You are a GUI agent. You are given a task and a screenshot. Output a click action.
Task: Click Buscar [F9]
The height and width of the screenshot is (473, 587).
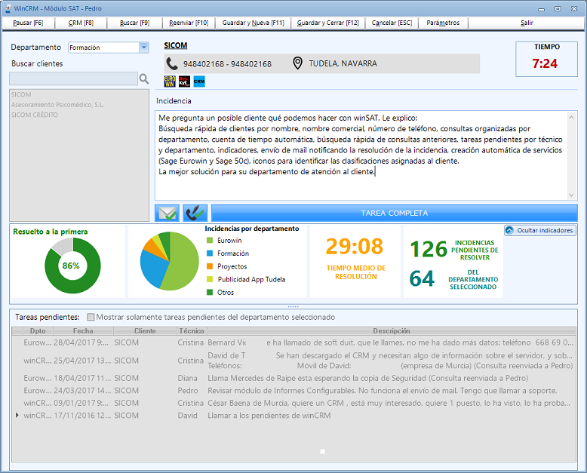point(135,23)
